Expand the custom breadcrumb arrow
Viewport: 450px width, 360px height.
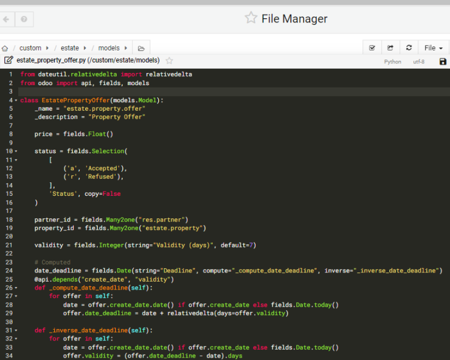(x=47, y=48)
